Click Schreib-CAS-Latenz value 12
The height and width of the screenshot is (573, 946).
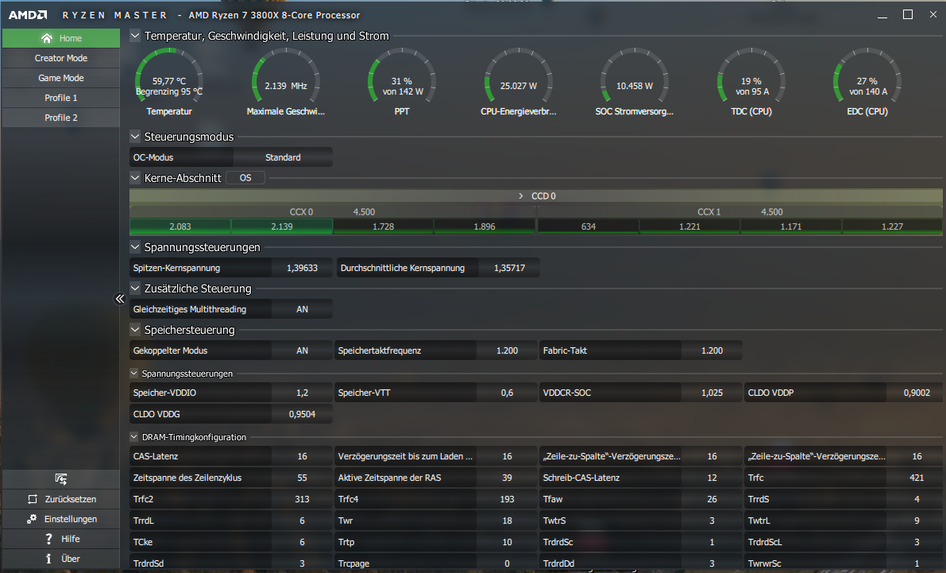tap(712, 478)
